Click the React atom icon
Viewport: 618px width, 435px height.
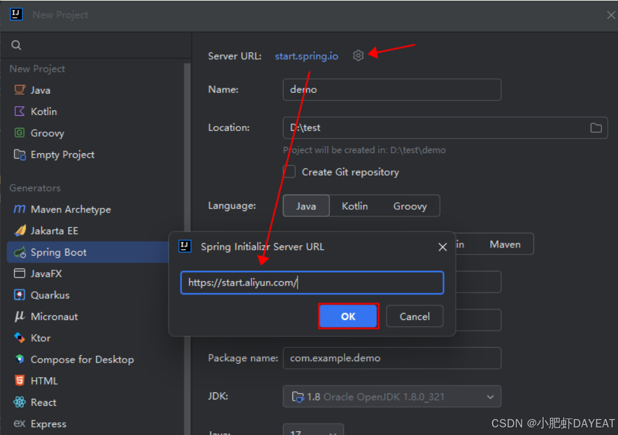tap(20, 402)
